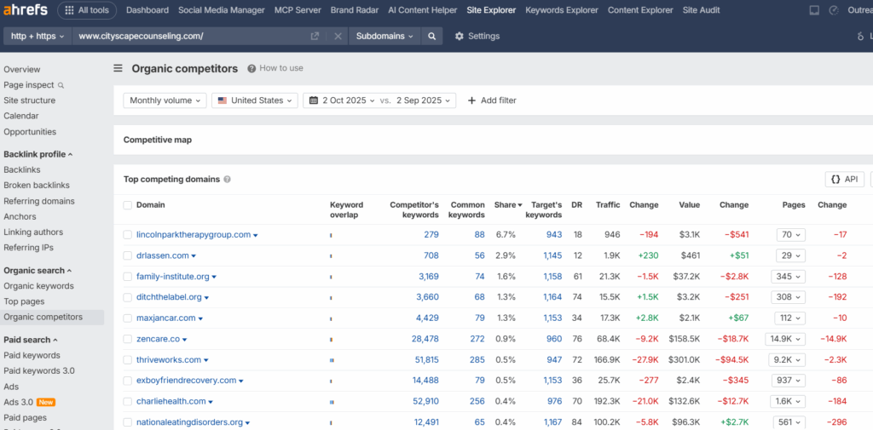This screenshot has width=873, height=430.
Task: Click keyword overlap bar for charliehealth.com
Action: (332, 402)
